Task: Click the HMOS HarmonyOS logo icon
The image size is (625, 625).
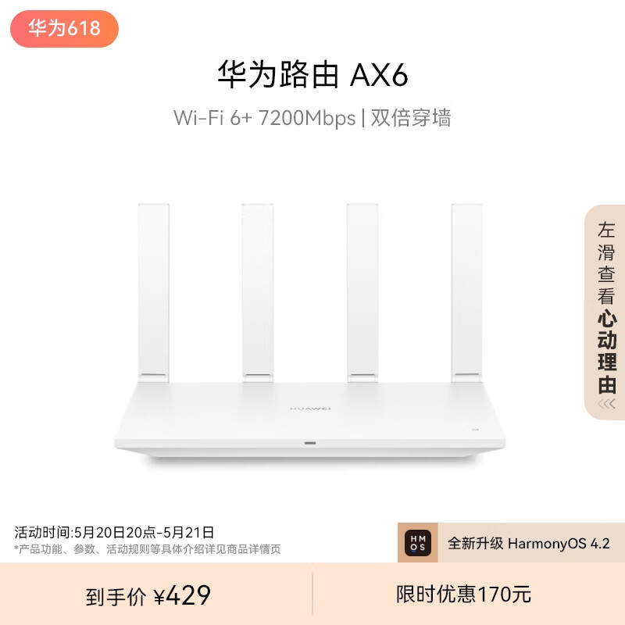Action: [x=418, y=543]
